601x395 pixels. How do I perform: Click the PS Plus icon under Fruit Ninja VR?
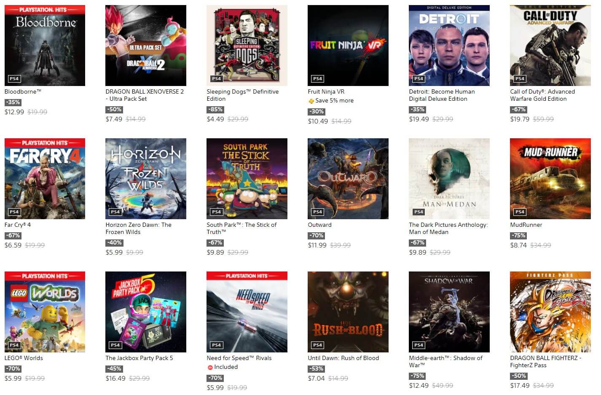(x=311, y=101)
